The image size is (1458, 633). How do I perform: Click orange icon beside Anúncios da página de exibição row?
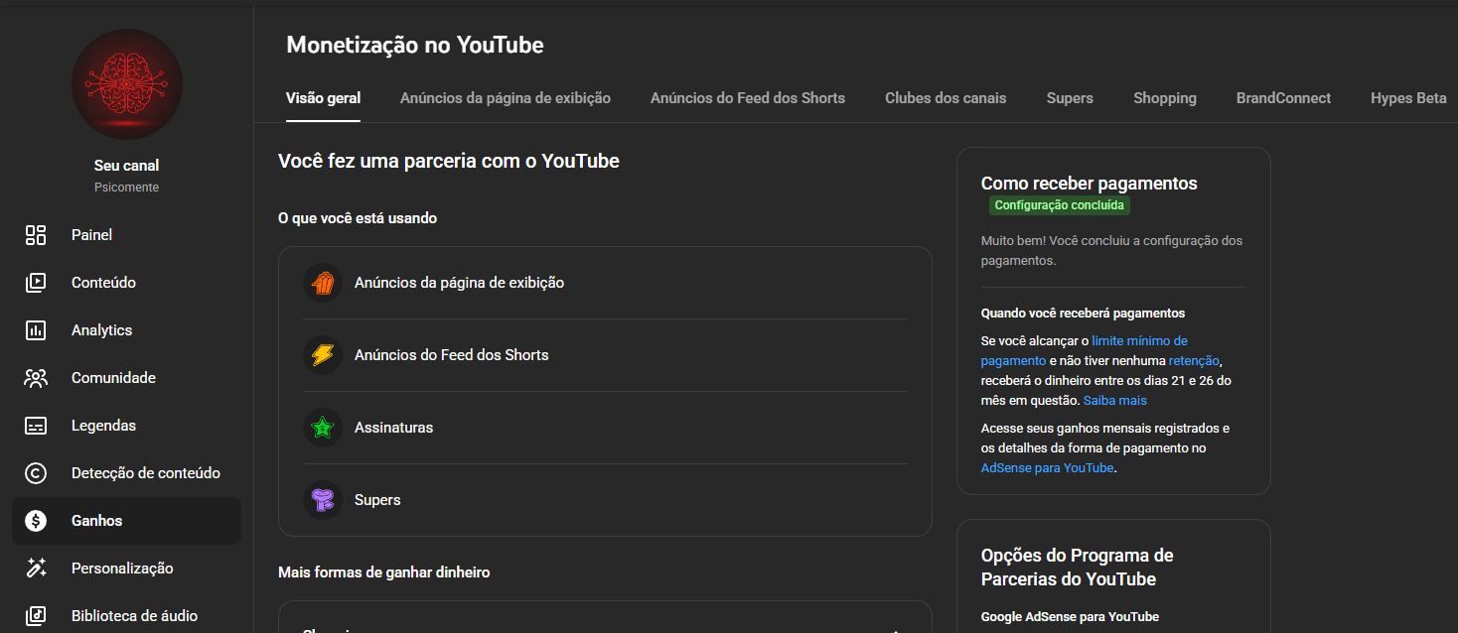(x=323, y=283)
